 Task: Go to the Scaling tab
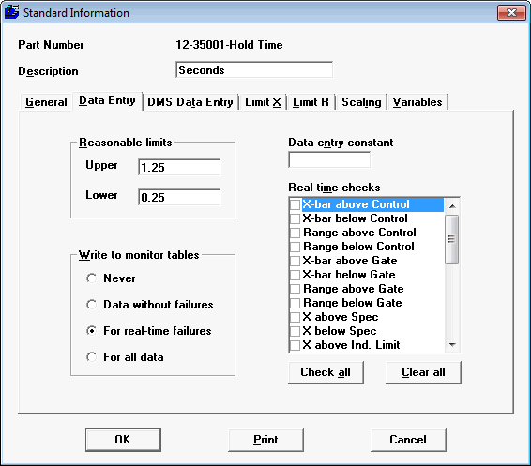pyautogui.click(x=361, y=102)
